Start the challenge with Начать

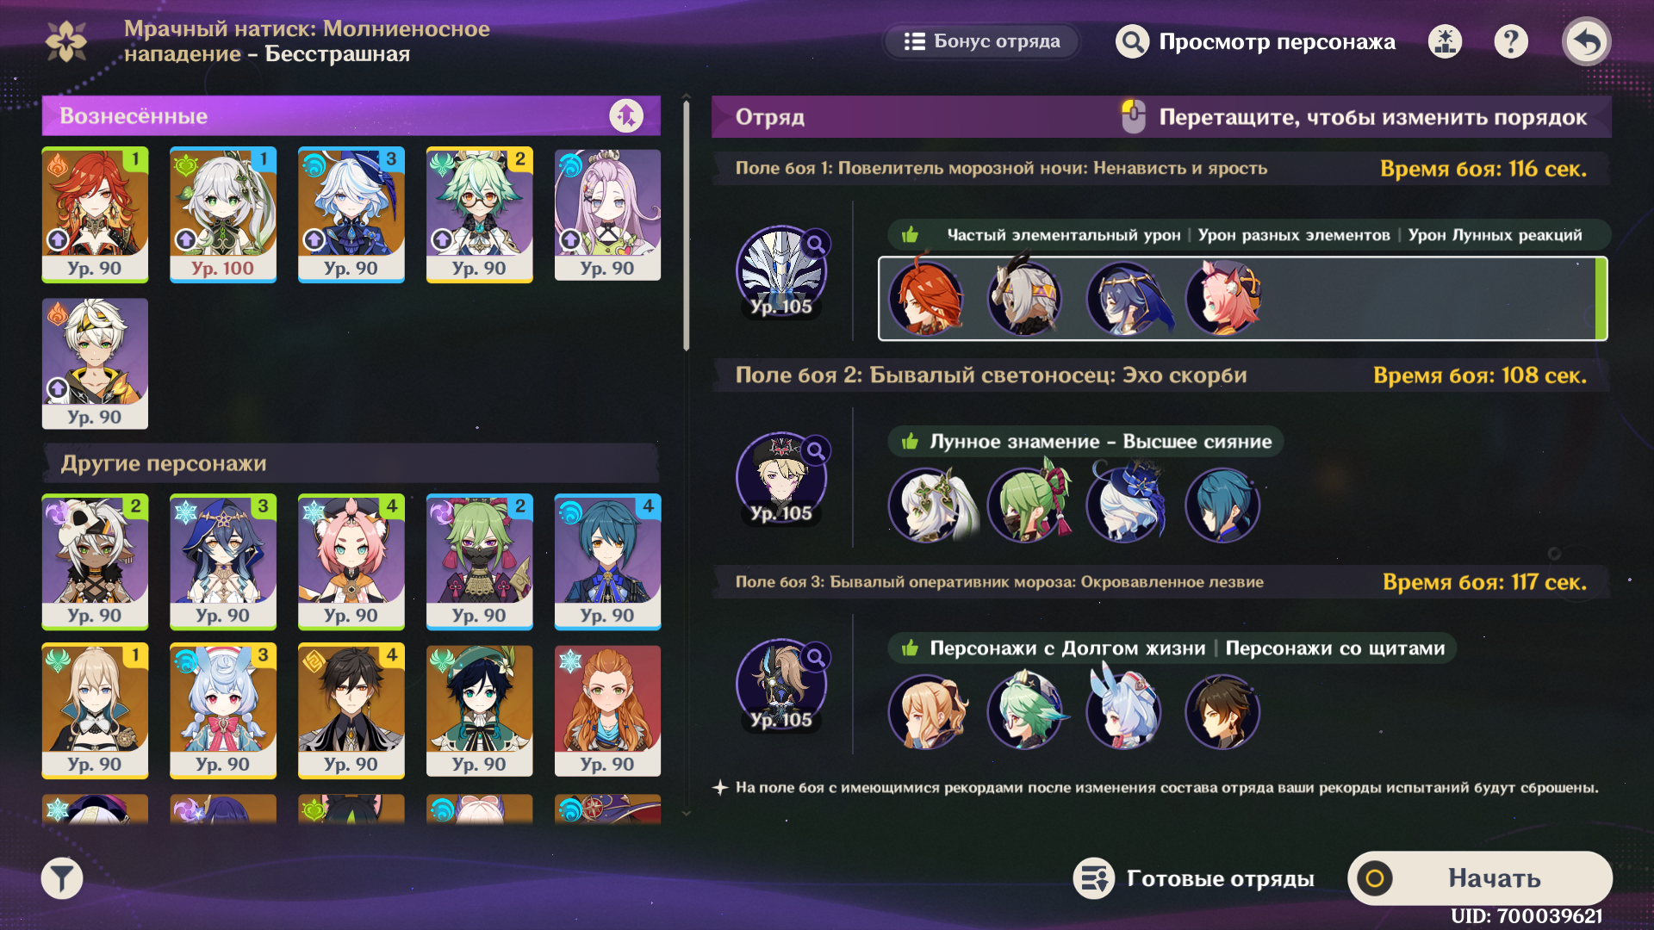(1479, 878)
